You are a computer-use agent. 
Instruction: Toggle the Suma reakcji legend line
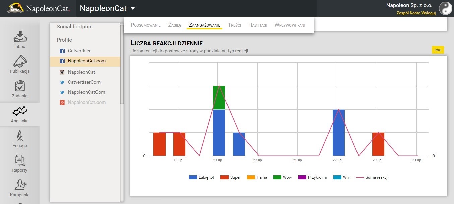click(372, 177)
